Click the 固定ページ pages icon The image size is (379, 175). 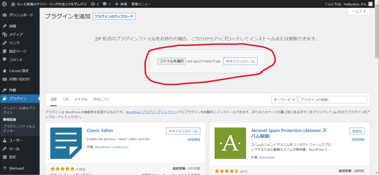pos(4,51)
